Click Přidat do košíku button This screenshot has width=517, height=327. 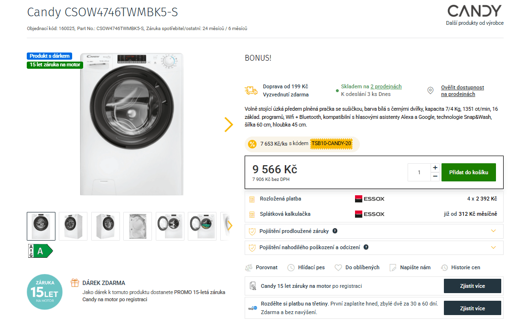pos(468,172)
